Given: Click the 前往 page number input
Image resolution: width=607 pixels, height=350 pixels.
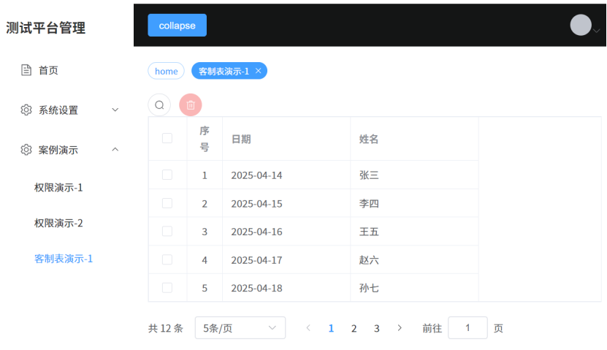Looking at the screenshot, I should click(467, 328).
